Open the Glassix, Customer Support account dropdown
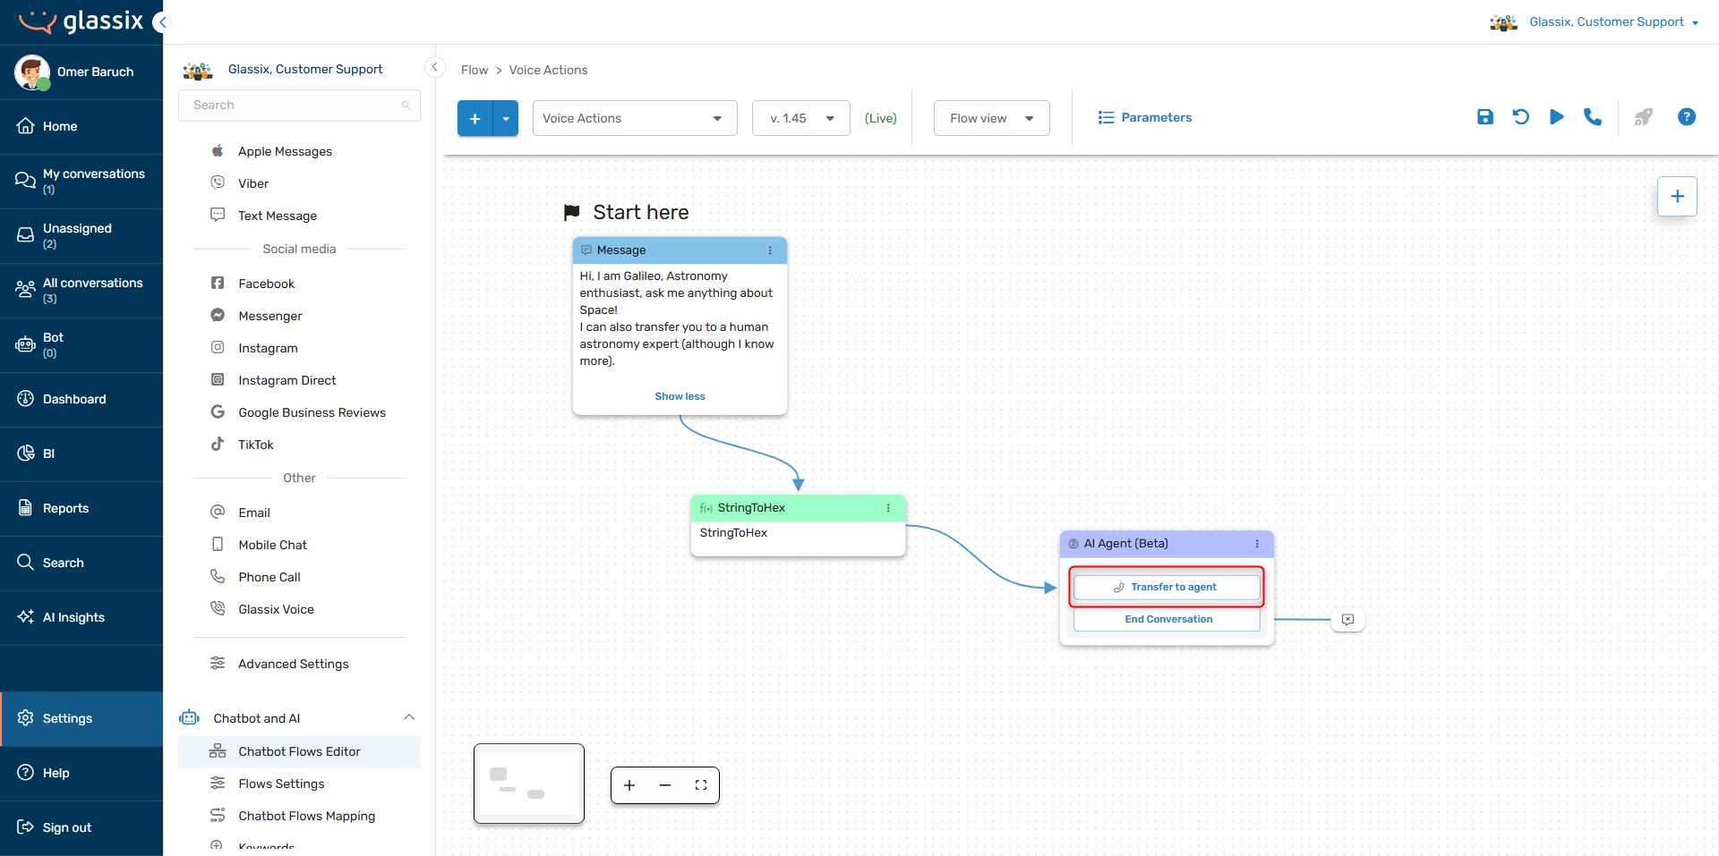The image size is (1719, 856). tap(1595, 21)
